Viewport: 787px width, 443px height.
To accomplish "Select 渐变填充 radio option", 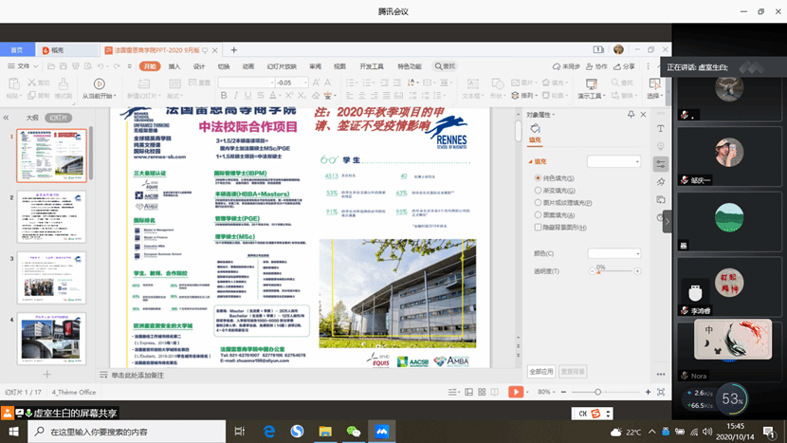I will [540, 190].
